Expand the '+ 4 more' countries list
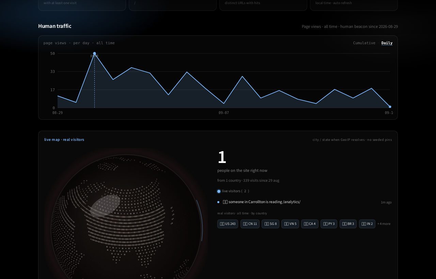The height and width of the screenshot is (279, 436). tap(384, 224)
